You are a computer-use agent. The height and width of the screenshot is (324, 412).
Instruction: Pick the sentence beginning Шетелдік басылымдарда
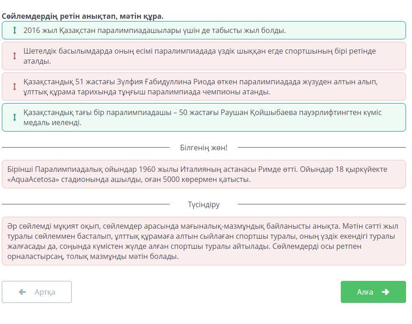click(199, 56)
